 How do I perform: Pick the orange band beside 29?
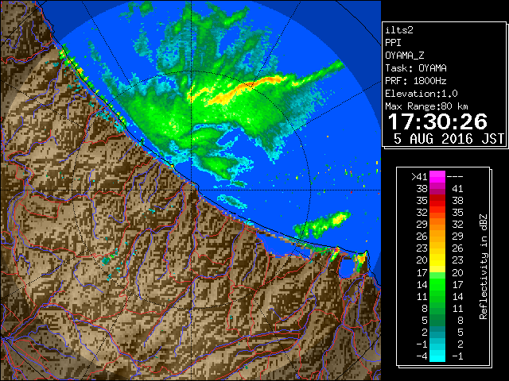(x=437, y=225)
